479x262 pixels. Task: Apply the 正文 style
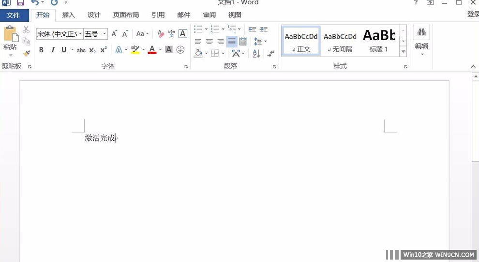(301, 41)
